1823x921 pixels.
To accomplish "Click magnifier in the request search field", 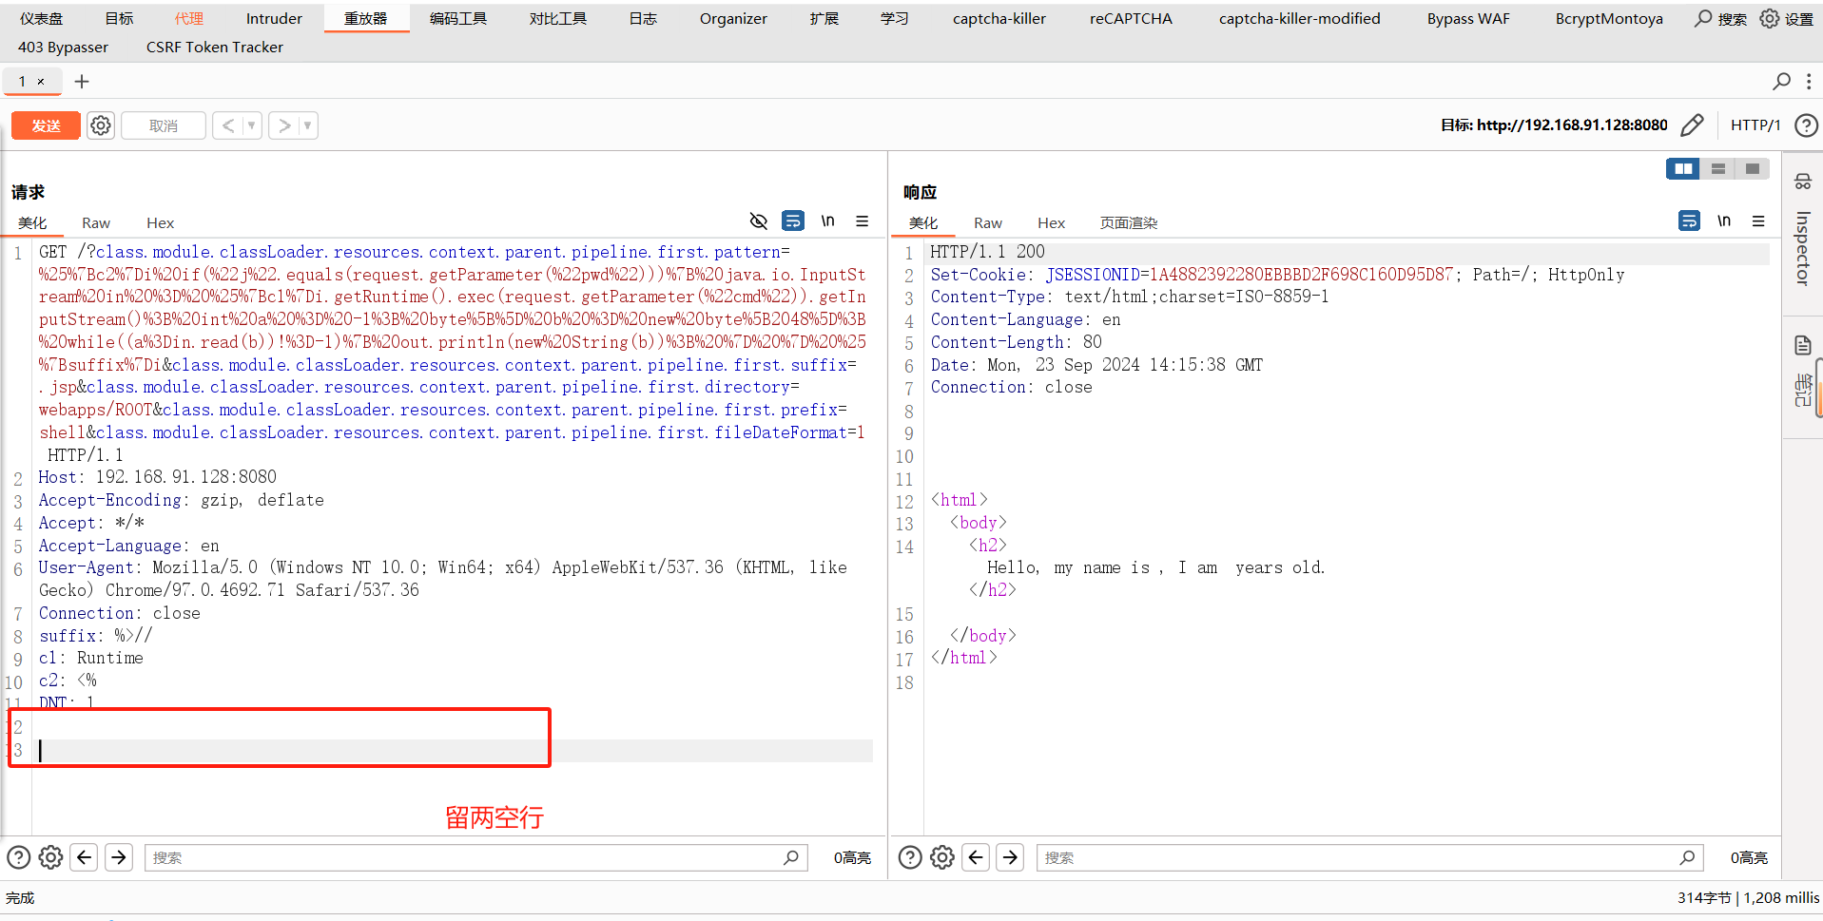I will point(790,857).
